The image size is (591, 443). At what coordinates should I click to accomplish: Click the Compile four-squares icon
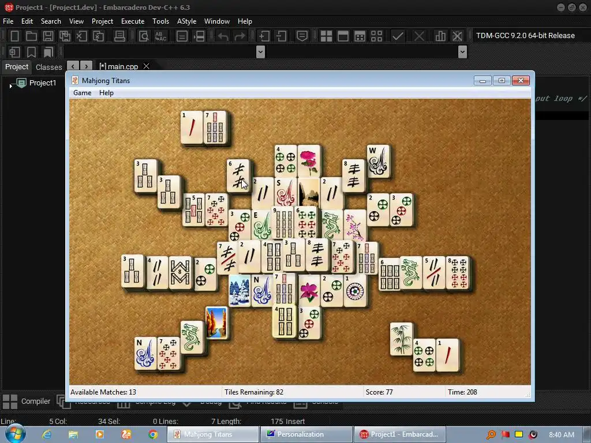pos(326,36)
